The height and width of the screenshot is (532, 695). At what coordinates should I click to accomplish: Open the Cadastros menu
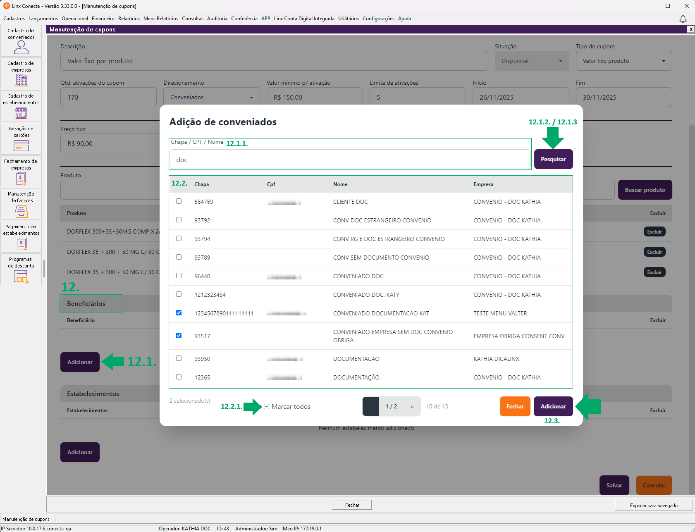(x=14, y=19)
